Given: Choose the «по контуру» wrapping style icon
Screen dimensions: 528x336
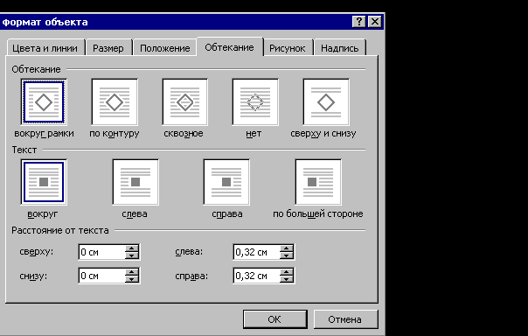Looking at the screenshot, I should [115, 102].
